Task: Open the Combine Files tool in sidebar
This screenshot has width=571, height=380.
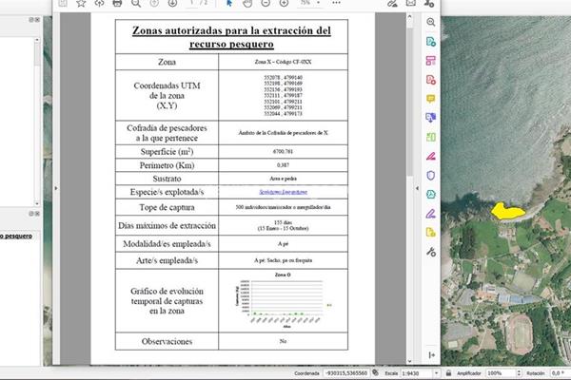Action: (431, 118)
